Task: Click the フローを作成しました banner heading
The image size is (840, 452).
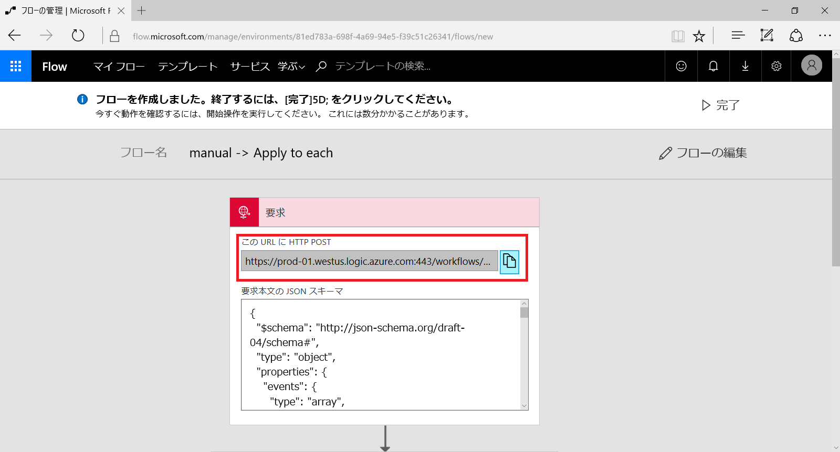Action: point(275,100)
